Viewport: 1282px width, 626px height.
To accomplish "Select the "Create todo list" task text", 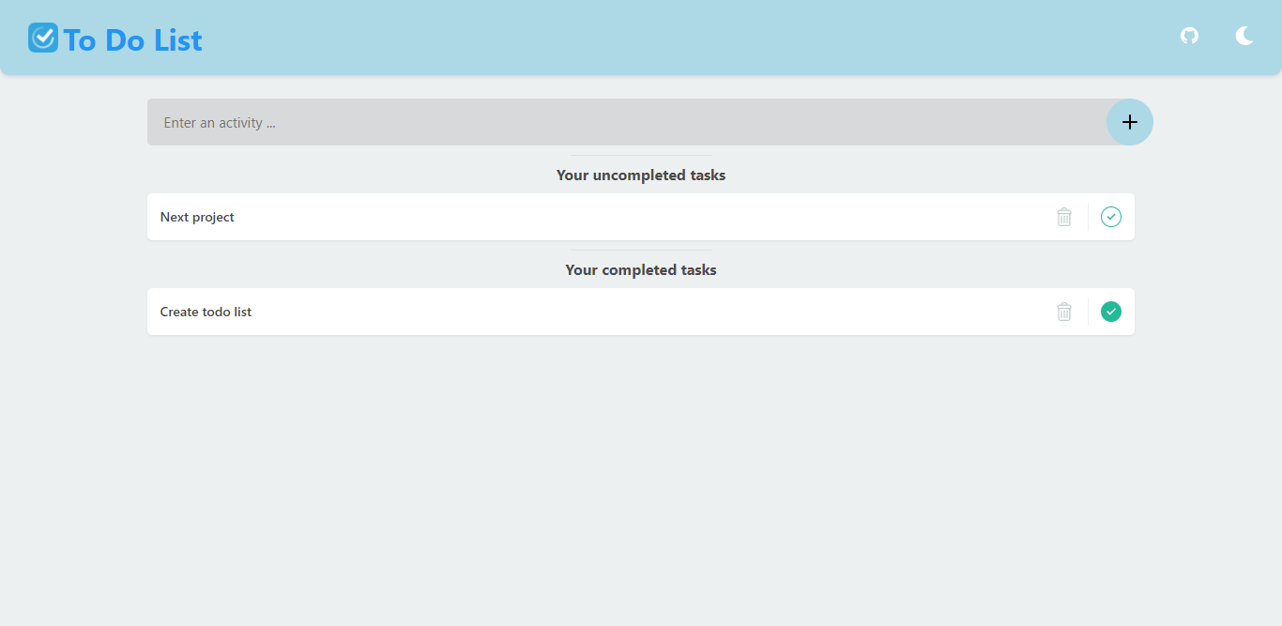I will [206, 312].
